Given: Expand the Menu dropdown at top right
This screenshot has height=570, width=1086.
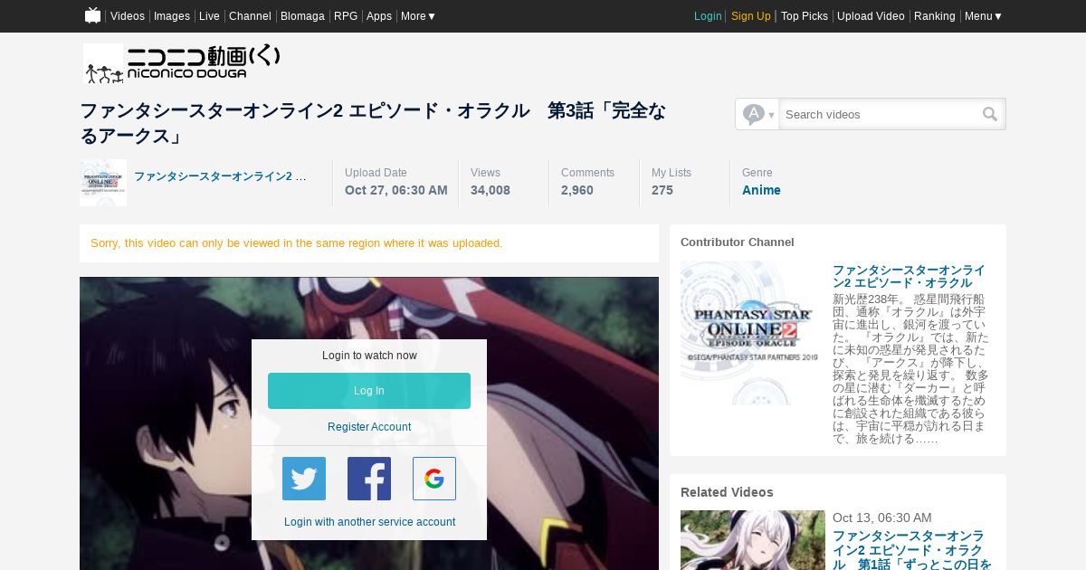Looking at the screenshot, I should tap(983, 16).
